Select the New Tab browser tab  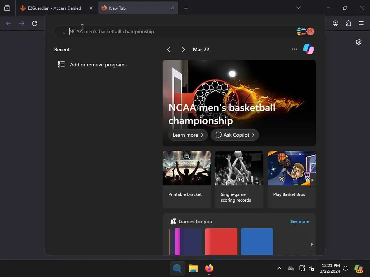click(x=138, y=8)
